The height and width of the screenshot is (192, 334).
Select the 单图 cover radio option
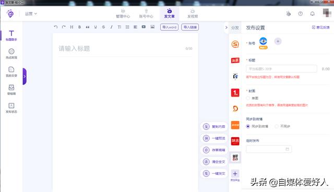[x=248, y=98]
